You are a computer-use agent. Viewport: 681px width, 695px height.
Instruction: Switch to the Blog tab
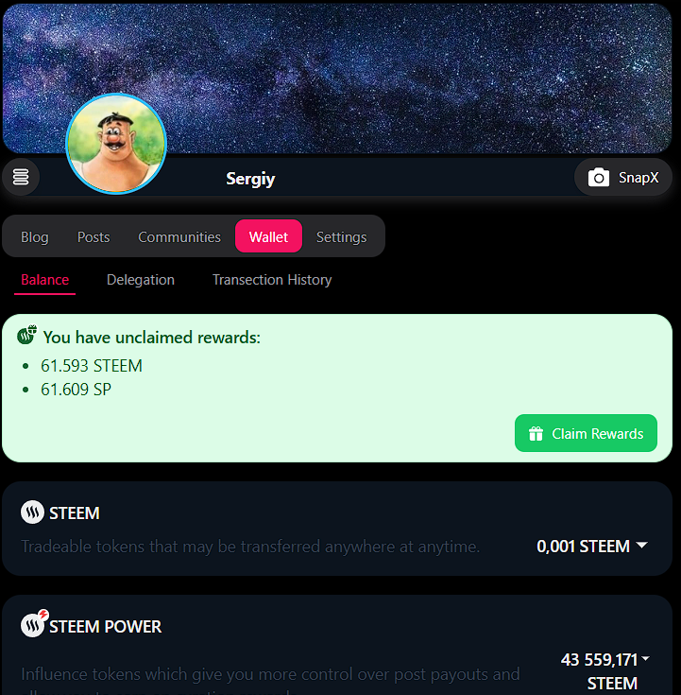(35, 236)
